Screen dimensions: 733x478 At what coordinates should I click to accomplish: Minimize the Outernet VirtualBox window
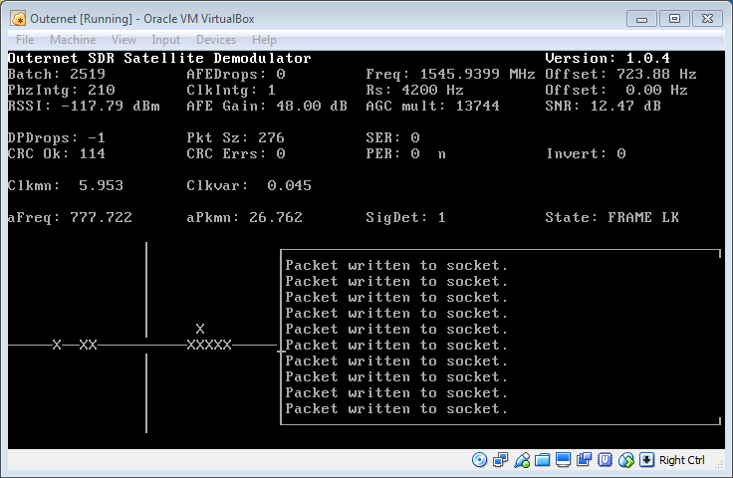[x=641, y=19]
